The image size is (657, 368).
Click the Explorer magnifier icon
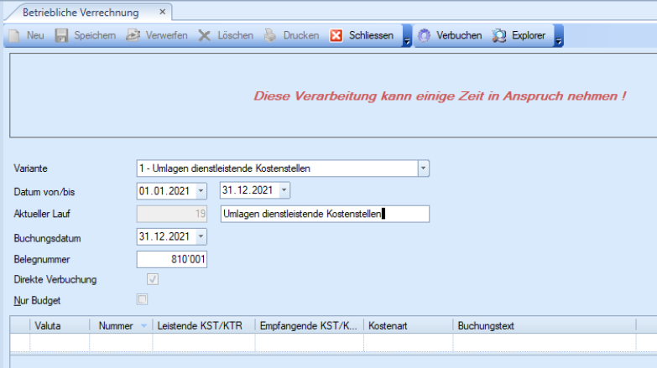click(499, 35)
